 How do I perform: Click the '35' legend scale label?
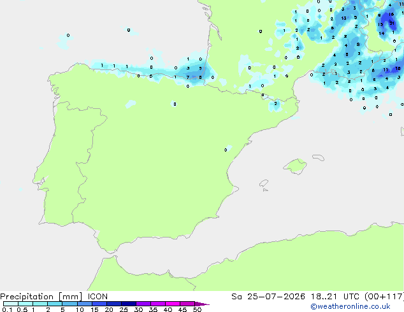click(x=153, y=309)
